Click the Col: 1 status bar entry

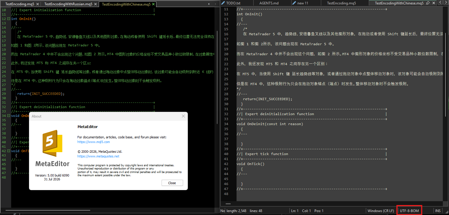tap(306, 211)
